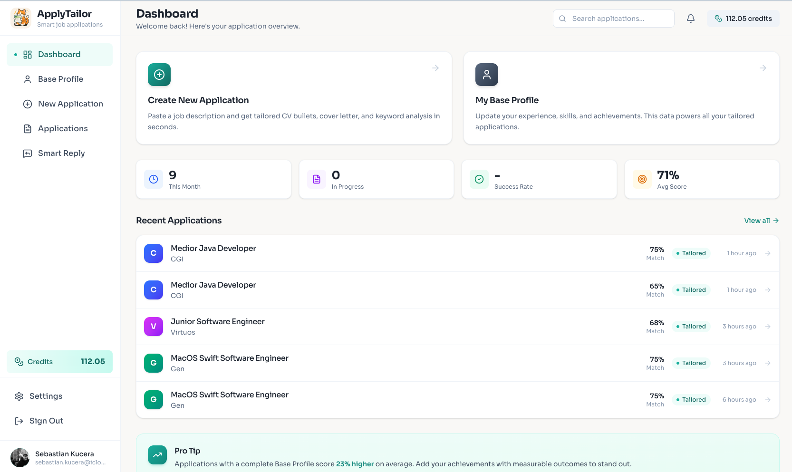792x472 pixels.
Task: Switch to the Applications section
Action: (x=62, y=128)
